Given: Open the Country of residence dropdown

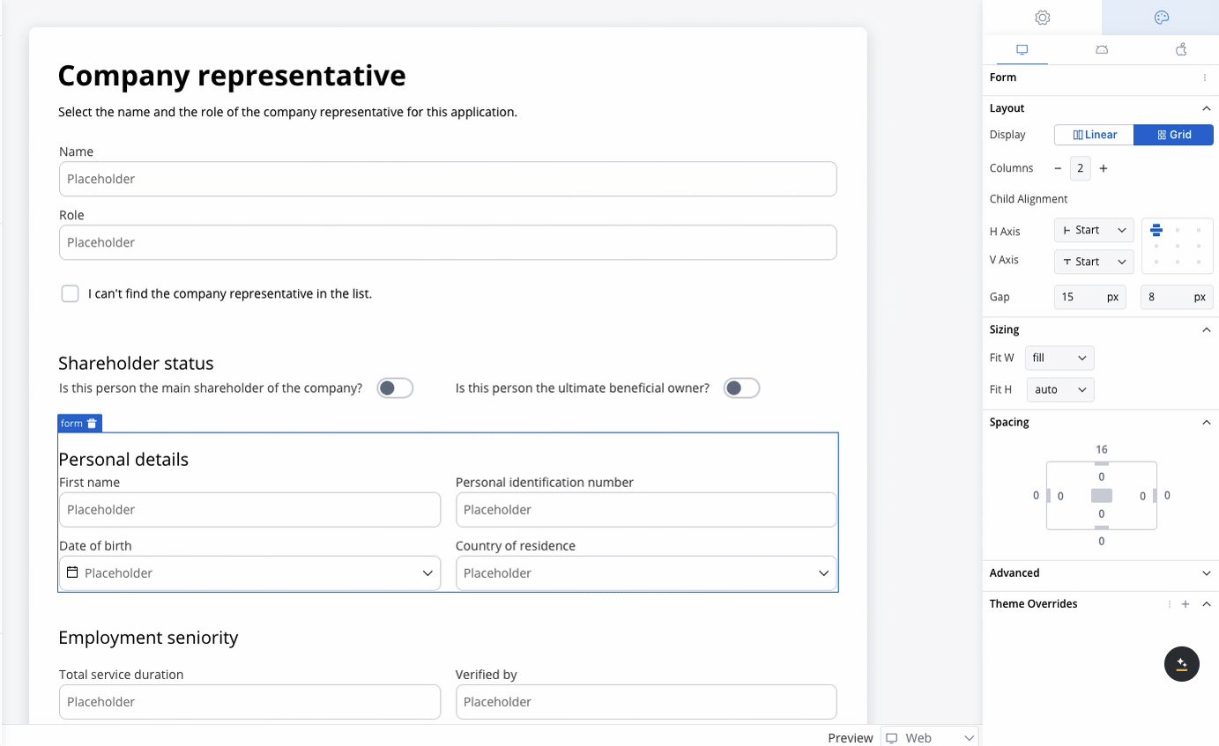Looking at the screenshot, I should click(646, 573).
